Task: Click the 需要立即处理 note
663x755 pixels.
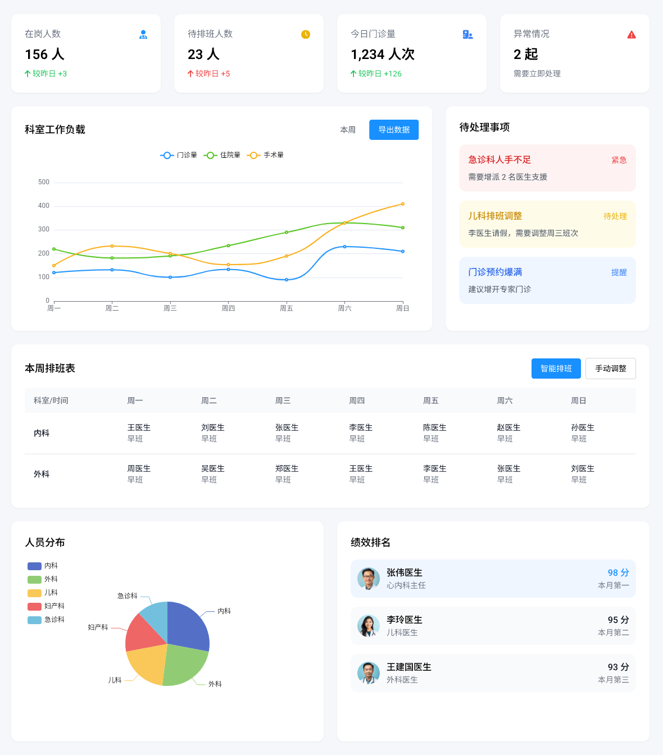Action: click(x=537, y=74)
